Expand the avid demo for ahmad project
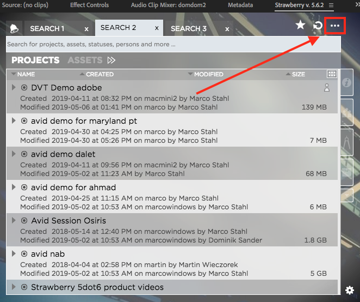 tap(14, 187)
